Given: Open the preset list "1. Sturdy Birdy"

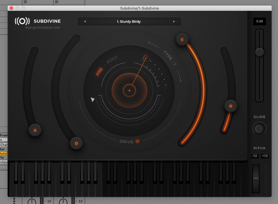Looking at the screenshot, I should 129,22.
